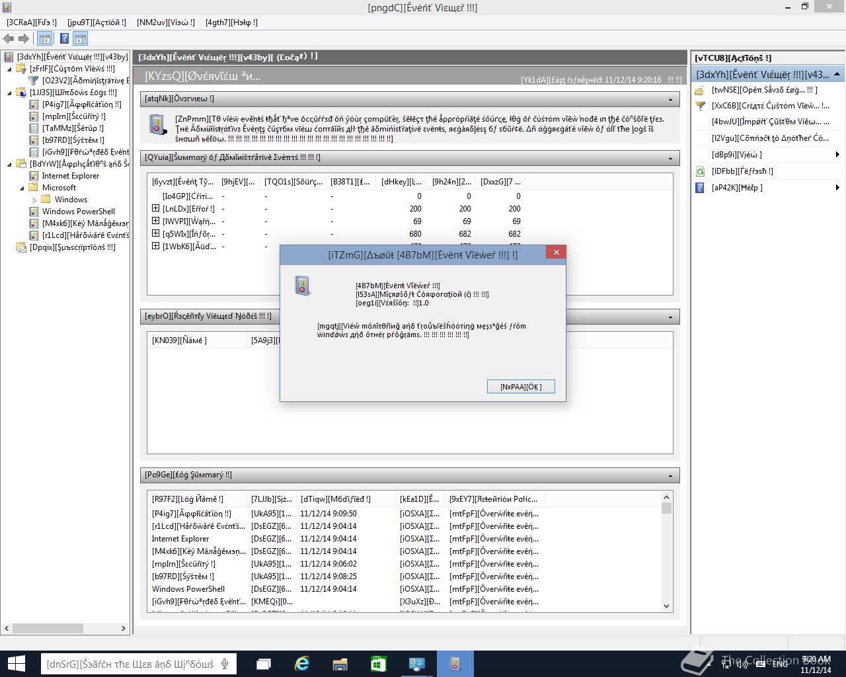Image resolution: width=846 pixels, height=677 pixels.
Task: Open the Store app from the taskbar
Action: 378,664
